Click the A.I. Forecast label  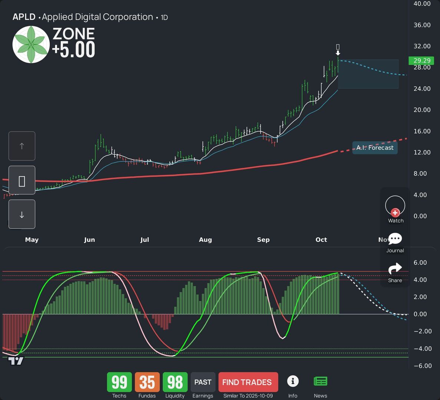(x=375, y=148)
